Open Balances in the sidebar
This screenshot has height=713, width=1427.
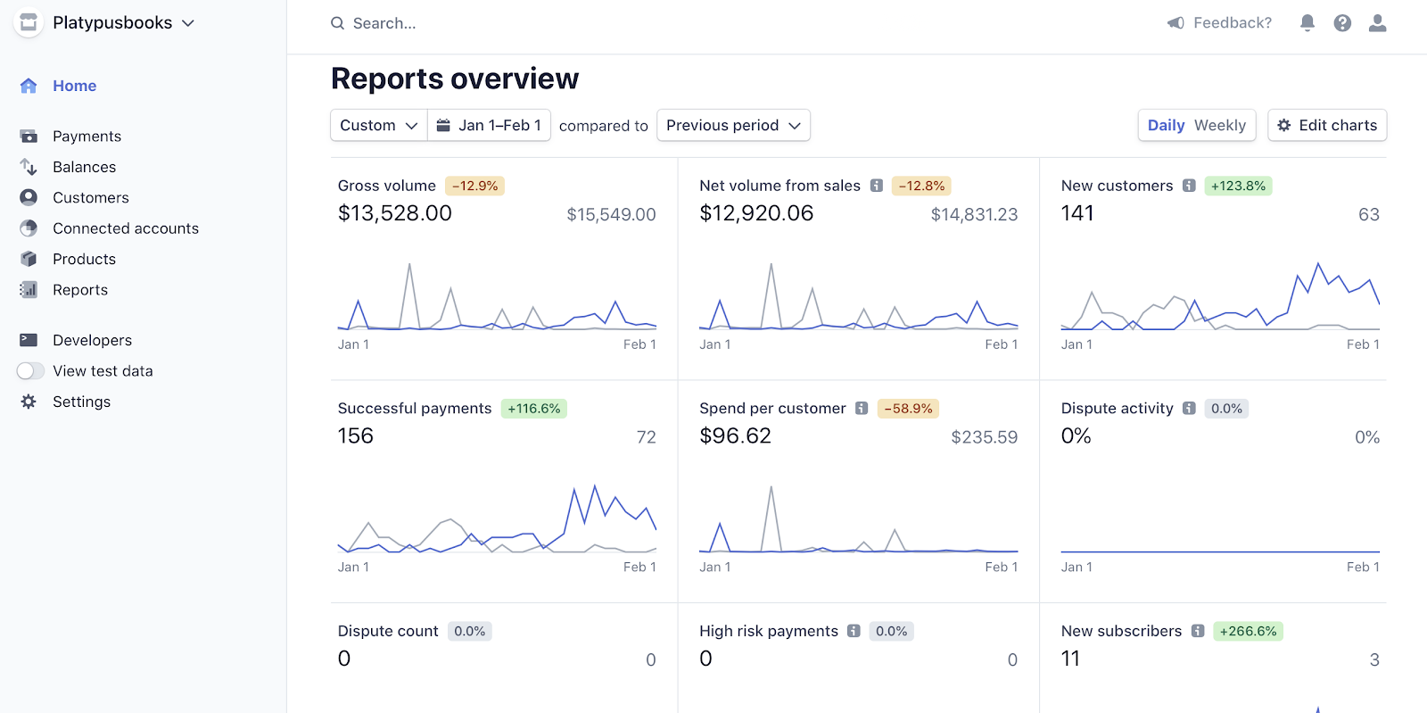(x=84, y=167)
